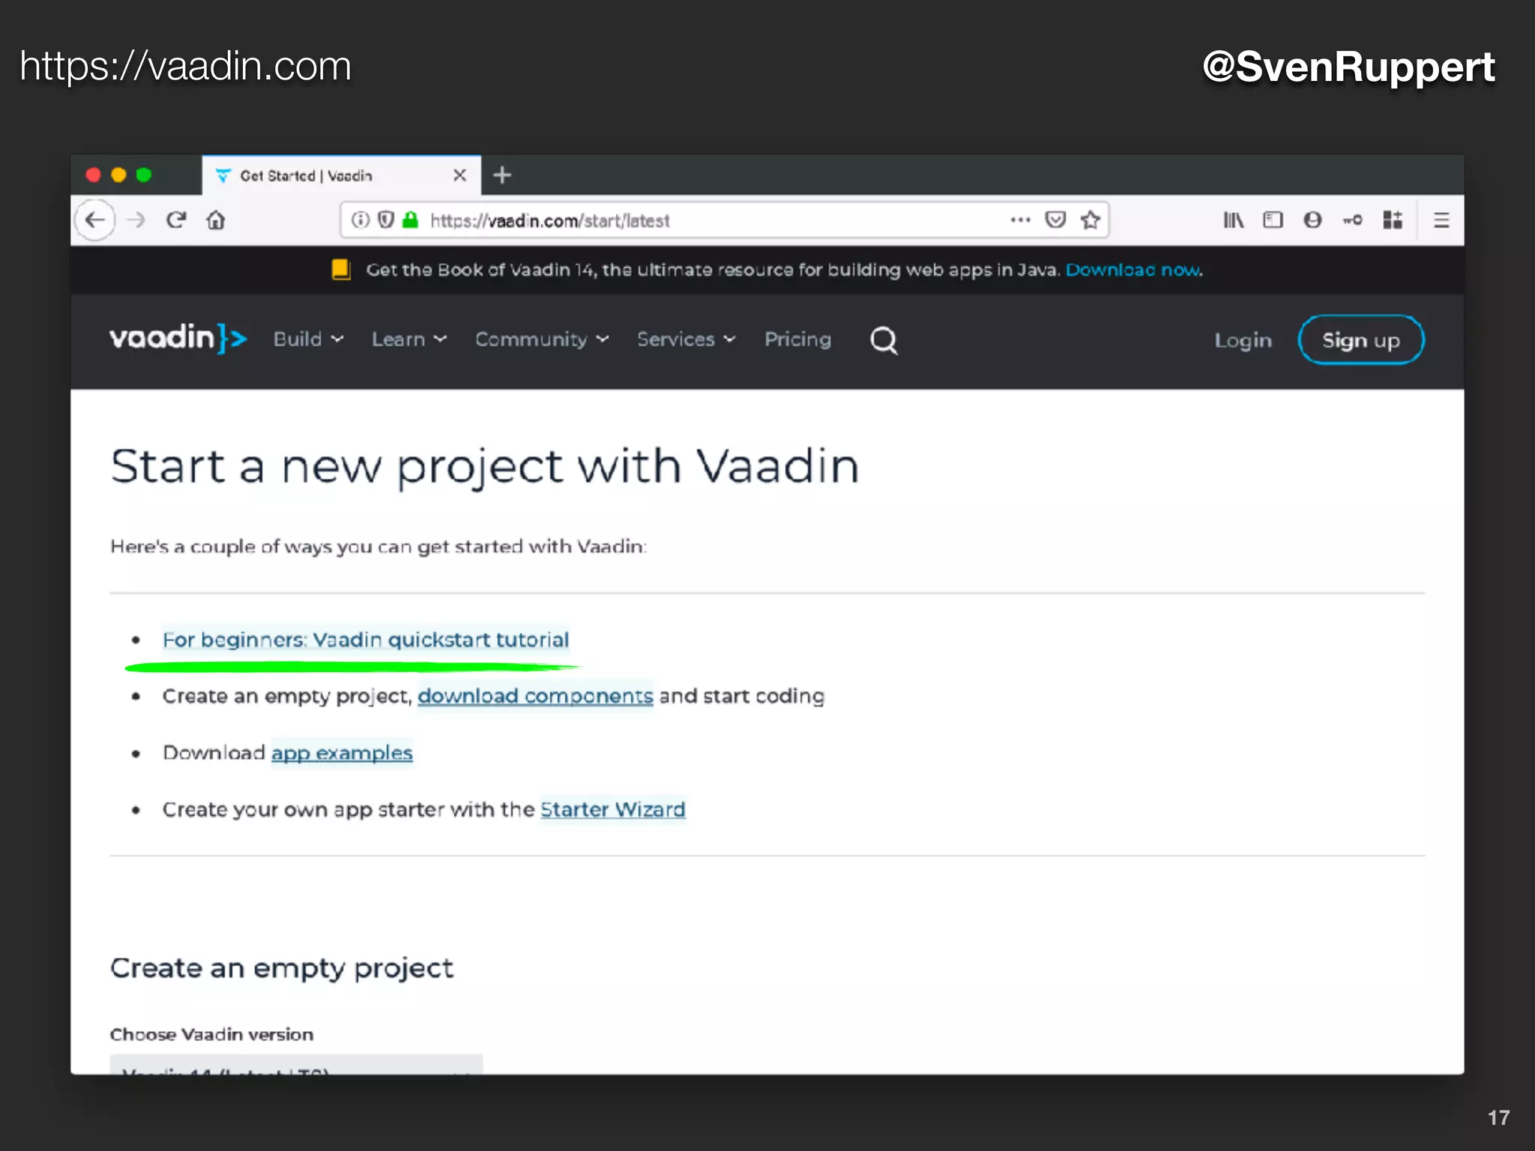Go to the browser home page icon
Image resolution: width=1535 pixels, height=1151 pixels.
coord(216,220)
